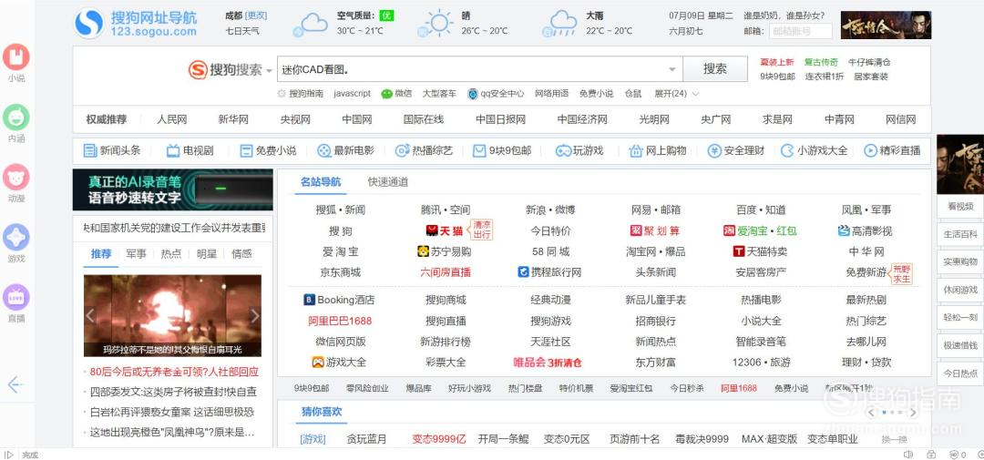Viewport: 984px width, 460px height.
Task: Open the 内涵 sidebar icon
Action: tap(16, 118)
